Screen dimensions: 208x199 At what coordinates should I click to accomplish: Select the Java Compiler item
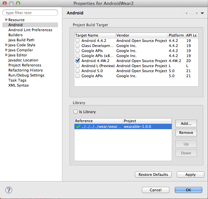pos(20,50)
